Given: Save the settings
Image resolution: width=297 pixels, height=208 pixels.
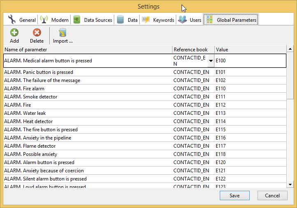Looking at the screenshot, I should 235,196.
